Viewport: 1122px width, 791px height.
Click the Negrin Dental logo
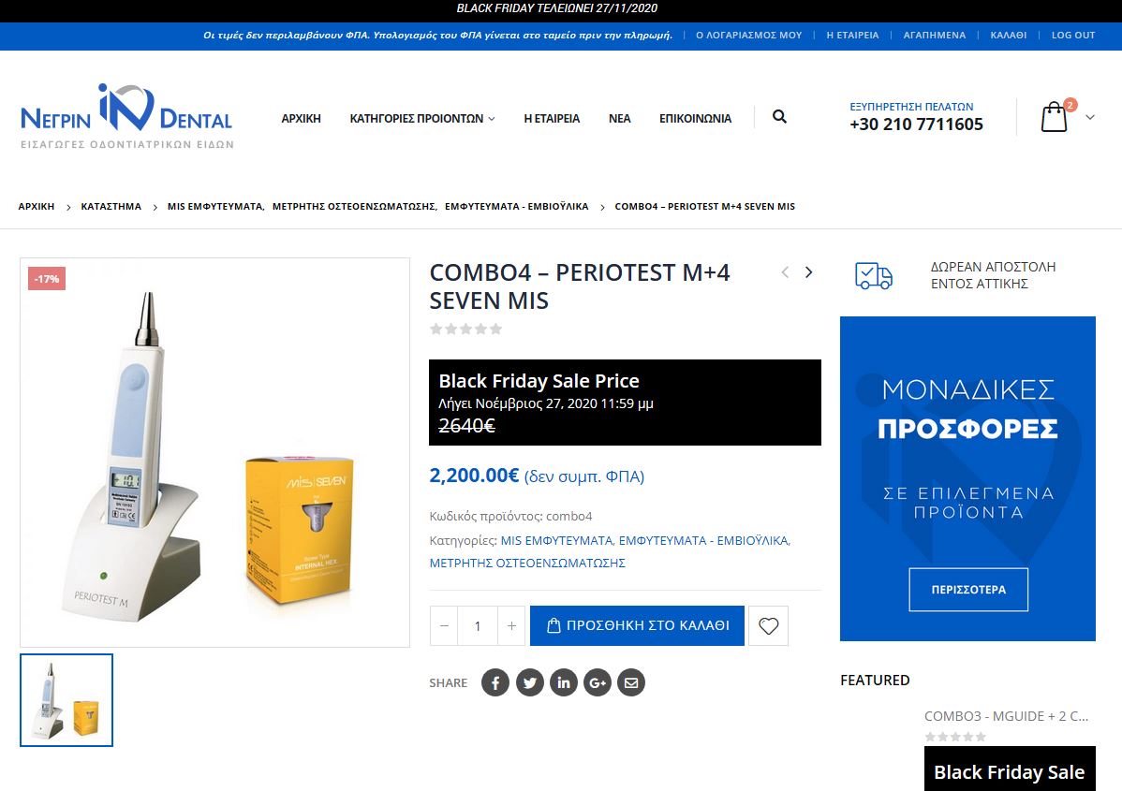(x=126, y=117)
